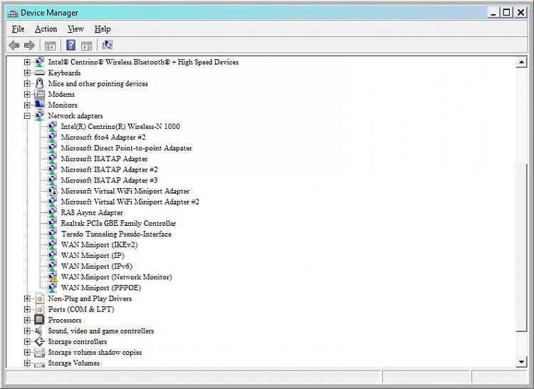Click the Ports (COM & LPT) icon
The image size is (534, 389).
coord(40,309)
